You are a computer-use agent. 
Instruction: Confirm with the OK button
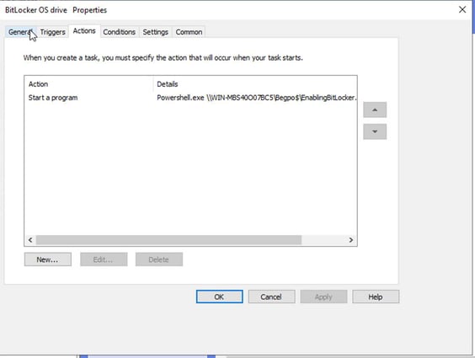(x=219, y=297)
